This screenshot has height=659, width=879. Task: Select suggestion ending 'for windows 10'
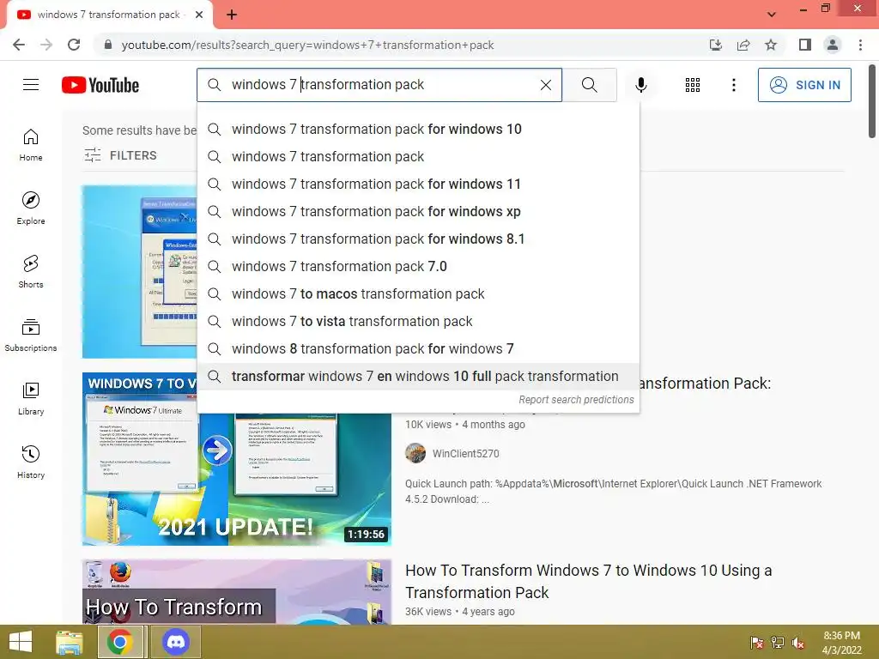point(418,129)
